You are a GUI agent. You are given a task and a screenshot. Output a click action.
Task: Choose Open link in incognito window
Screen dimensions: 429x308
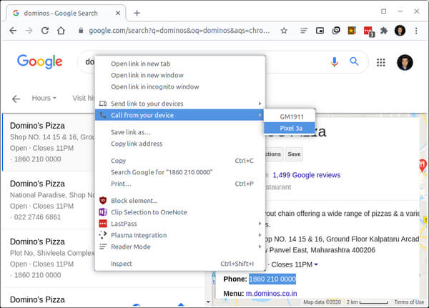(180, 86)
